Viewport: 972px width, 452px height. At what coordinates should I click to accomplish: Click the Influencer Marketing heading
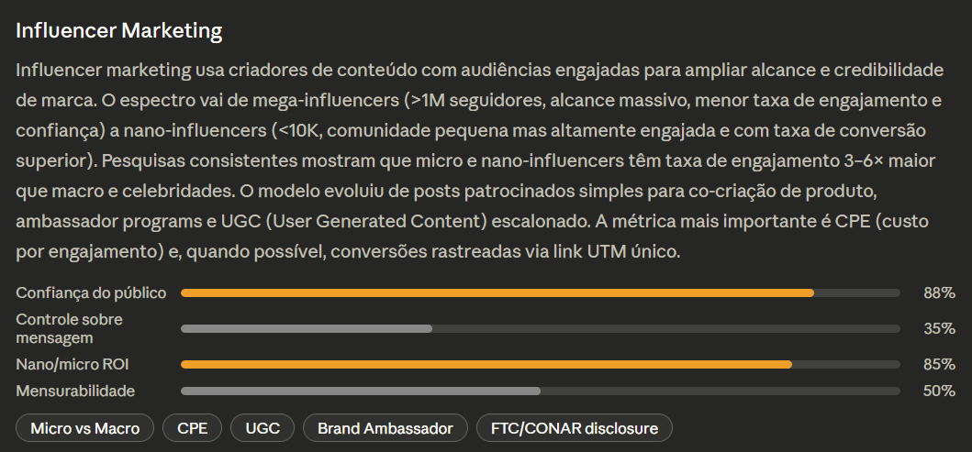(119, 31)
